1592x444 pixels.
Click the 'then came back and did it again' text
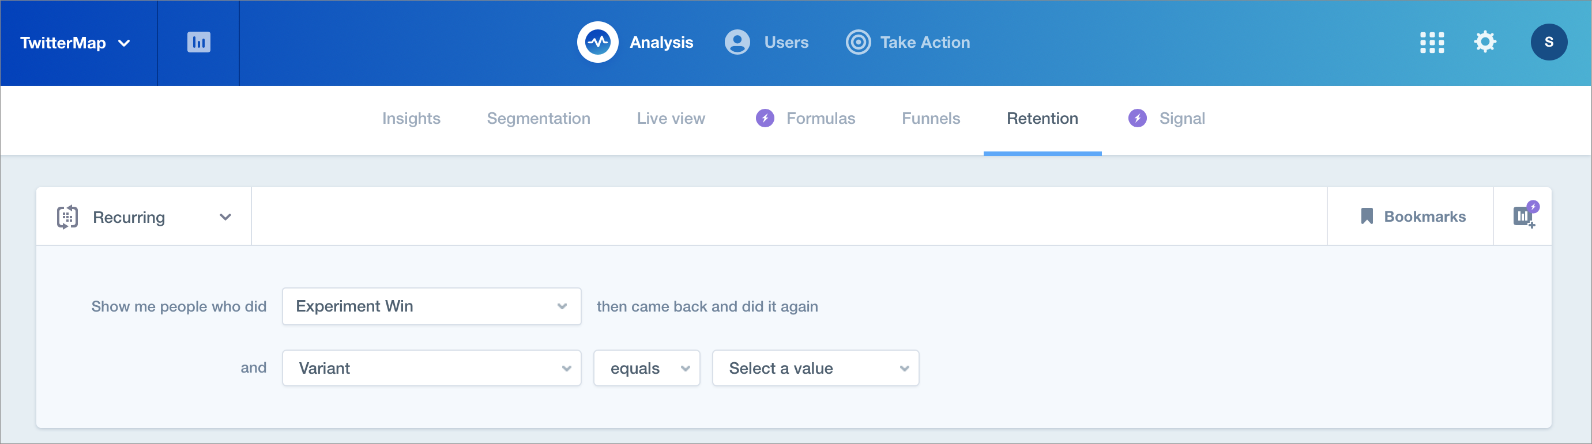(x=707, y=306)
